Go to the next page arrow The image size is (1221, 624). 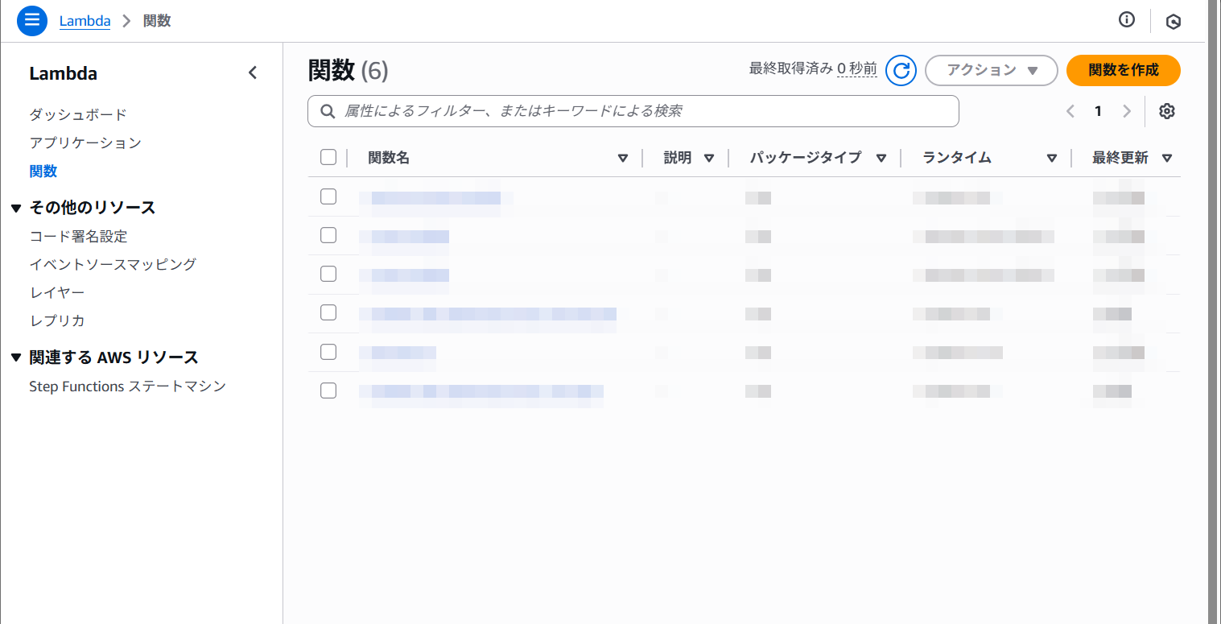tap(1127, 111)
